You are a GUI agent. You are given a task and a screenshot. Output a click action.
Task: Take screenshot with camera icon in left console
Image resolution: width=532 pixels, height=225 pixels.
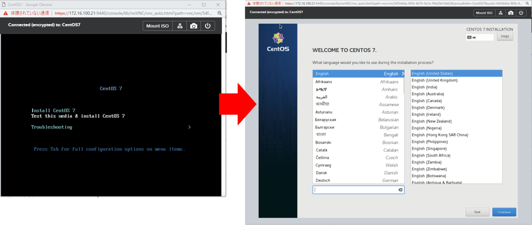click(194, 26)
